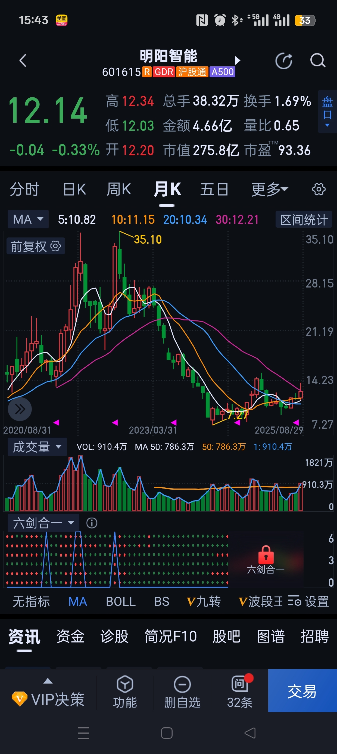Tap the GDR tag badge
337x754 pixels.
[x=164, y=72]
